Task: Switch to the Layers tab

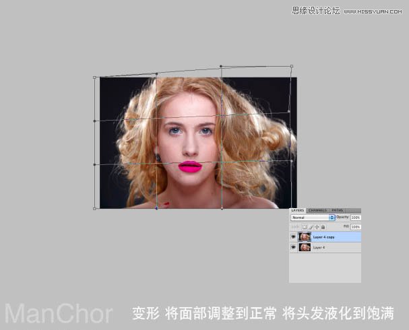Action: [x=298, y=210]
